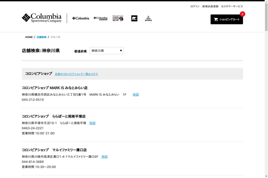This screenshot has height=178, width=268.
Task: Click the address 神奈川県平塚市天沼10-1
Action: 39,123
